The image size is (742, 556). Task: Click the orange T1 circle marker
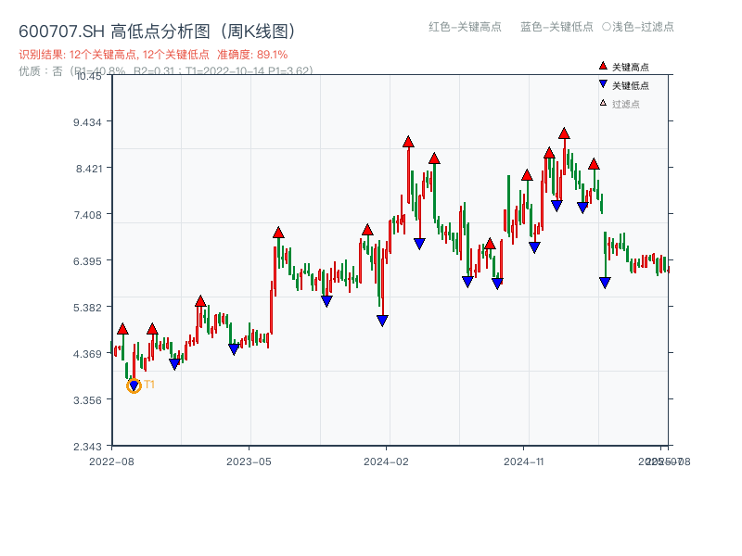tap(134, 385)
